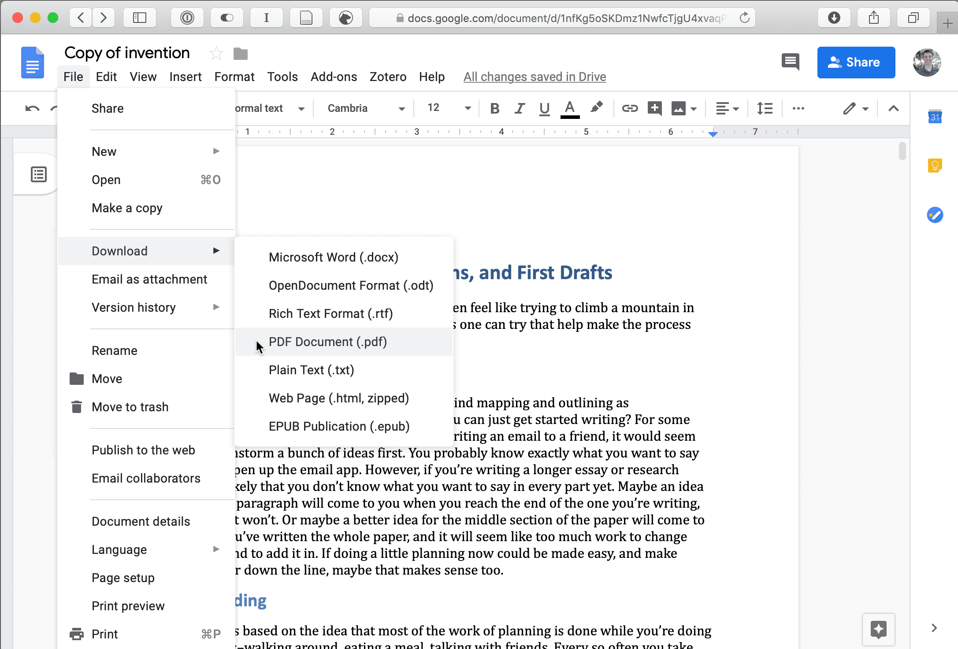Open the font size 12 dropdown
958x649 pixels.
pyautogui.click(x=449, y=108)
